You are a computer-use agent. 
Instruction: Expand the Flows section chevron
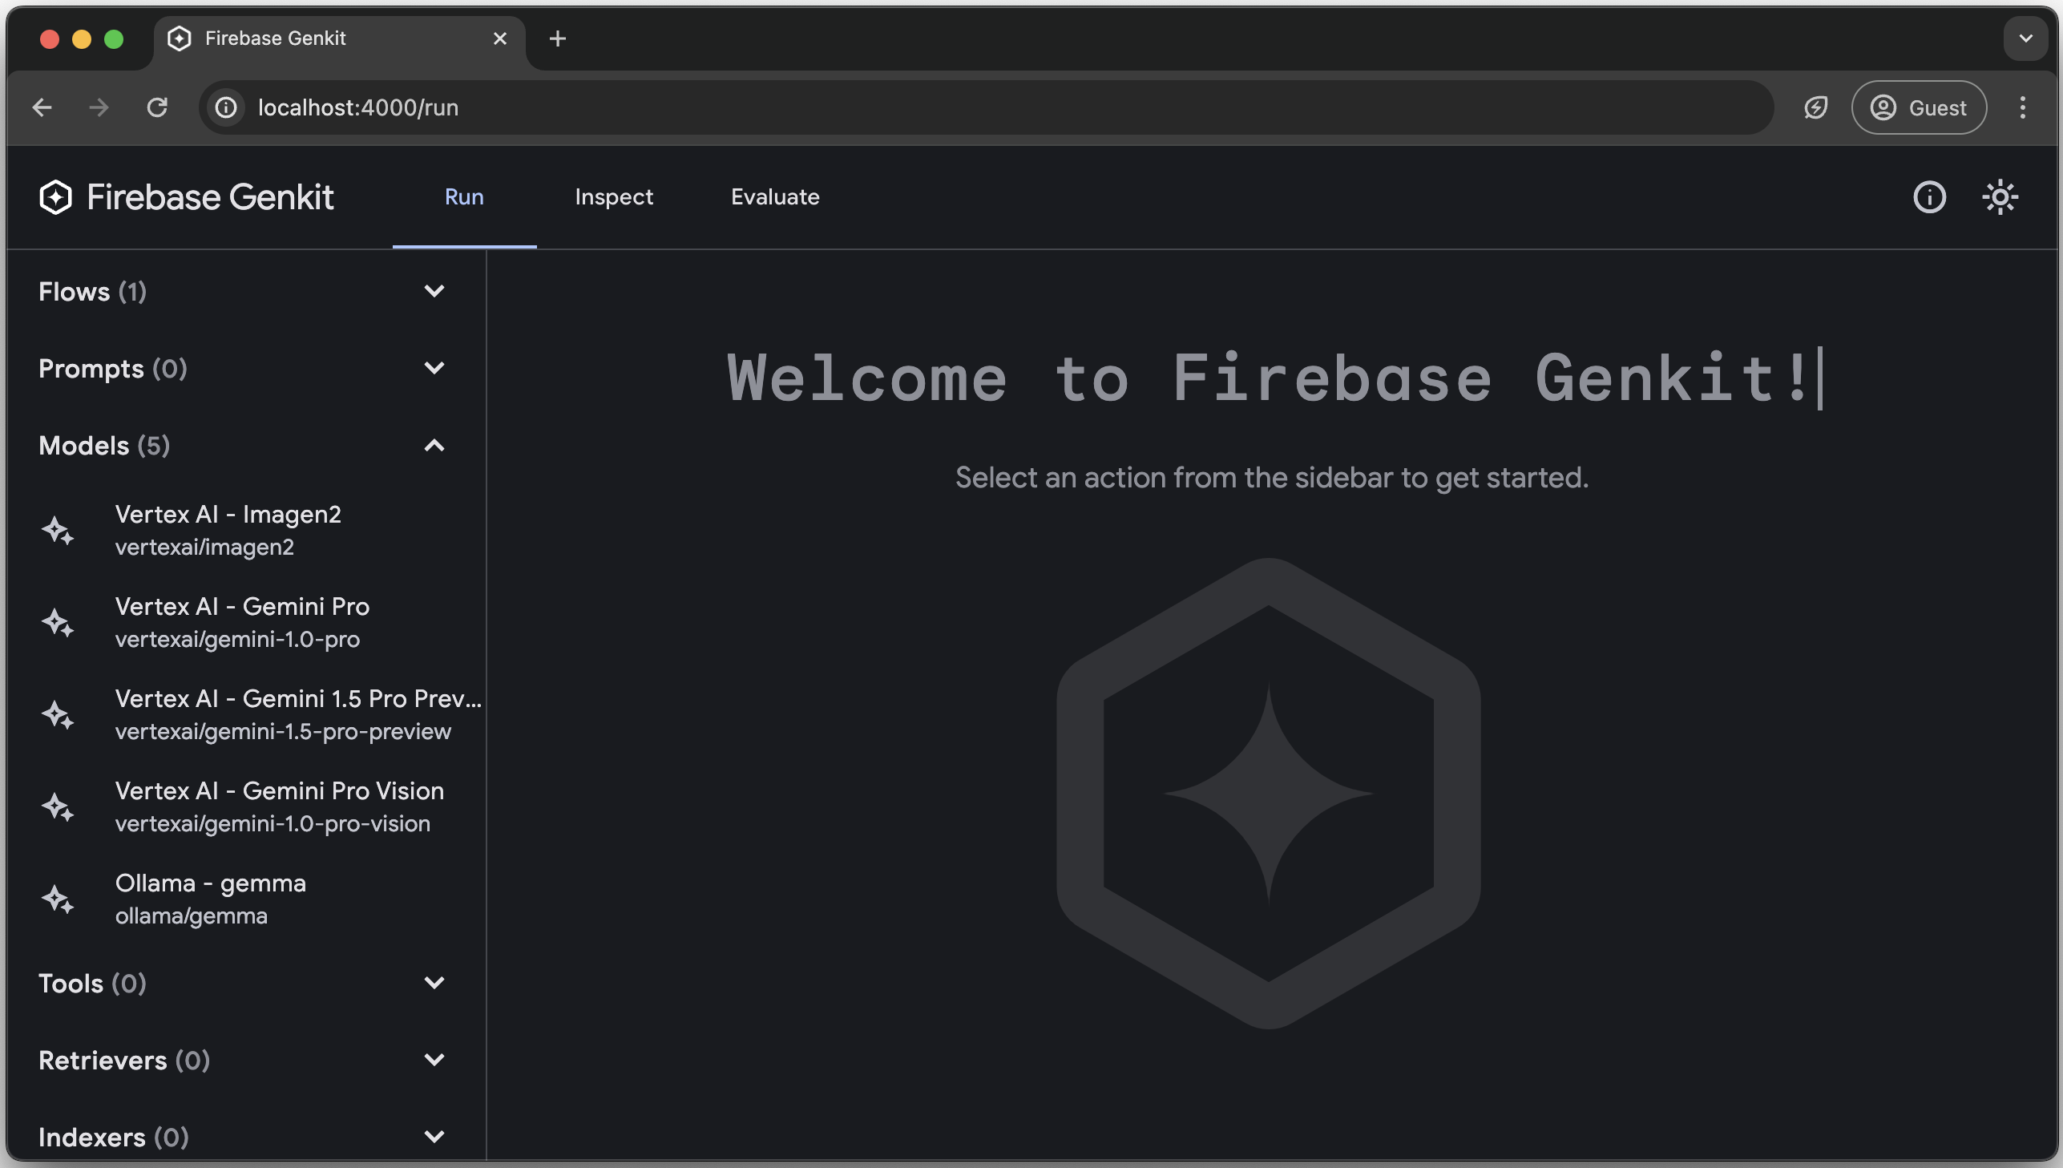pyautogui.click(x=435, y=290)
